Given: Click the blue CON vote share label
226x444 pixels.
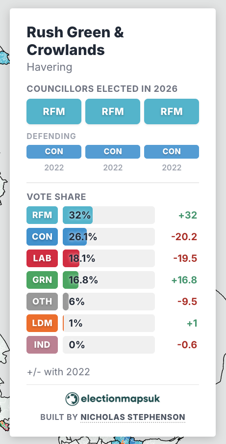Looking at the screenshot, I should [42, 237].
